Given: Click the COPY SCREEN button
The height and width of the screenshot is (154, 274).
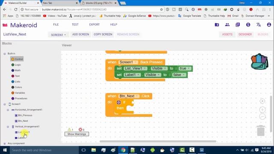Looking at the screenshot, I should click(x=103, y=34).
